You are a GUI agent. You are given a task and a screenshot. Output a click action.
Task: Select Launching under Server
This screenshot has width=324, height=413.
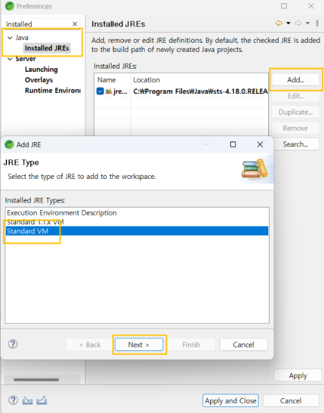click(x=41, y=69)
